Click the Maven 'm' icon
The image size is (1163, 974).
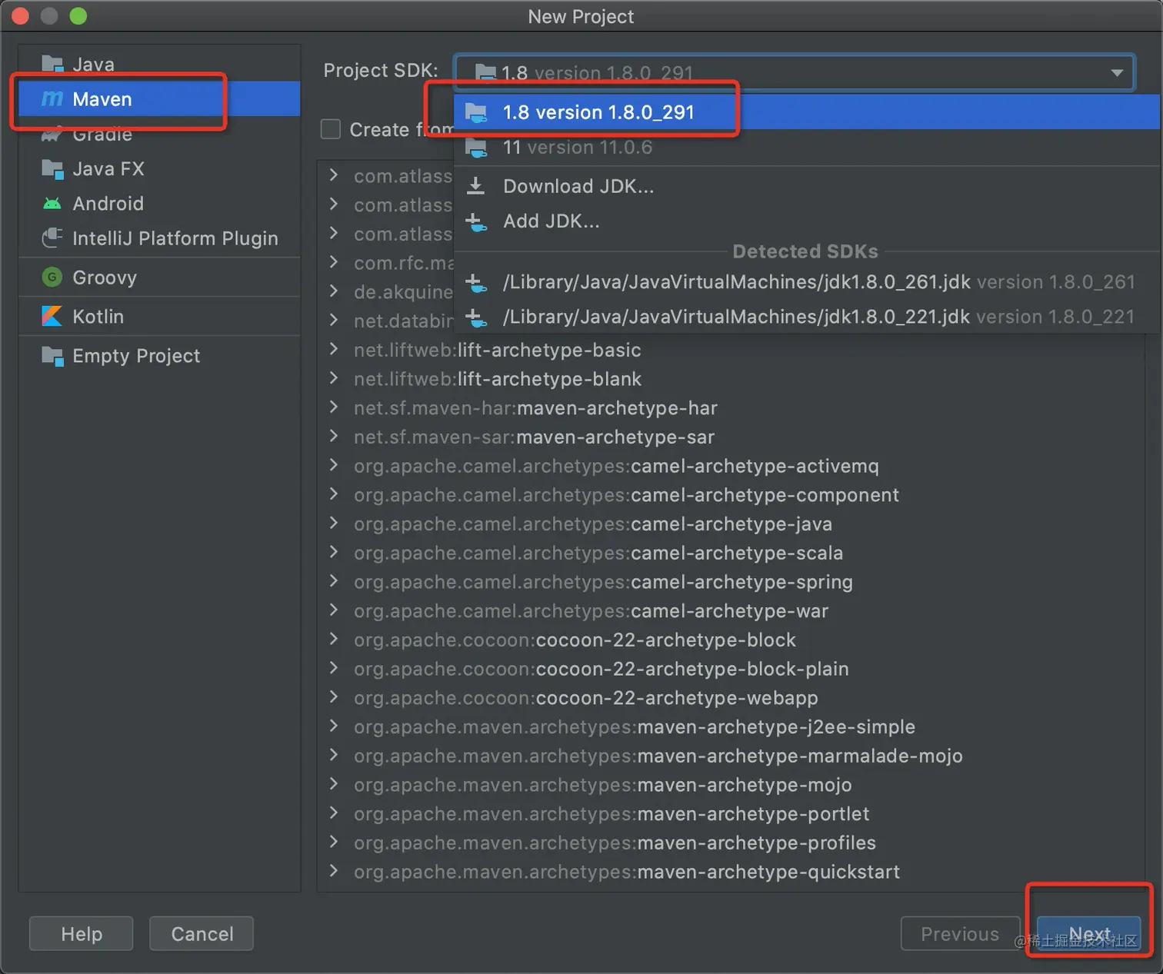(52, 98)
